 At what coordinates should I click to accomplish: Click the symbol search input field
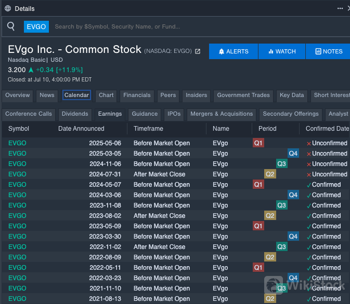point(198,26)
